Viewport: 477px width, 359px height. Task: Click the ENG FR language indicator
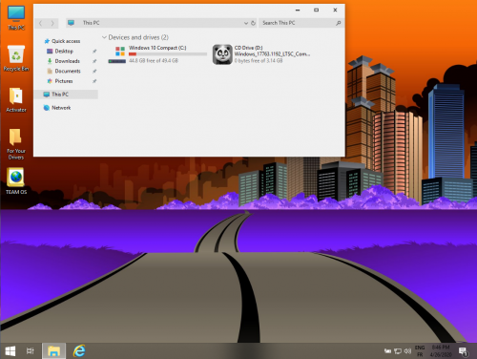pyautogui.click(x=420, y=351)
